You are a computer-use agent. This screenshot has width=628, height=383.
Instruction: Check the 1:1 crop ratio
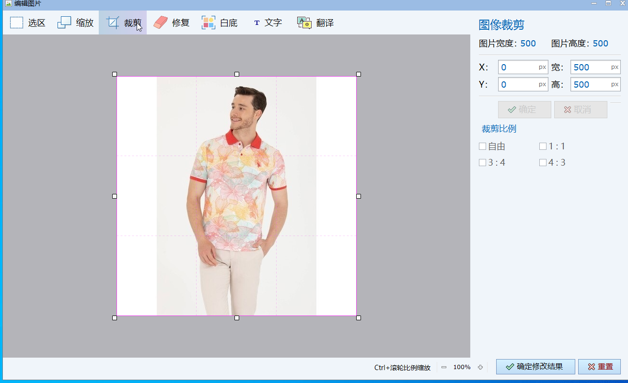point(543,146)
